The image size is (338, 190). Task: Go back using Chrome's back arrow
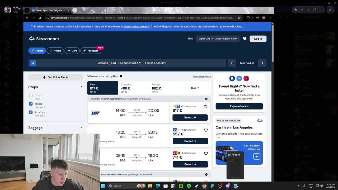(27, 18)
